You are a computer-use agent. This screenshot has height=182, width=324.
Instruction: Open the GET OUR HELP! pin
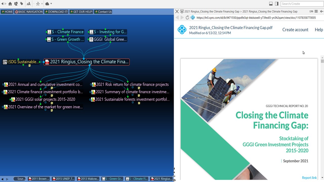81,12
